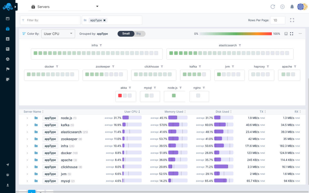Select the flag icon in the left sidebar
This screenshot has width=309, height=193.
(7, 69)
